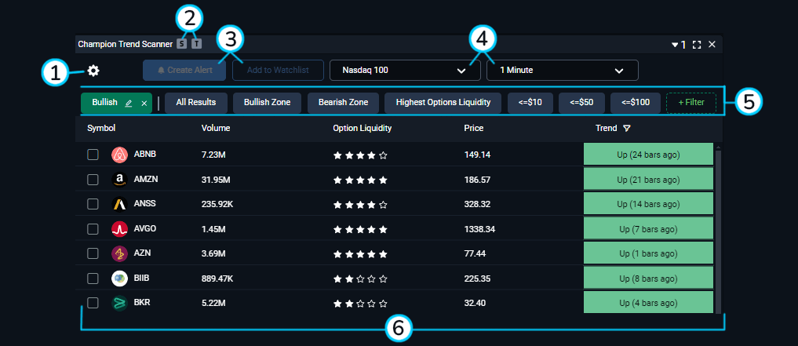Open the window link number dropdown
798x346 pixels.
(x=679, y=45)
